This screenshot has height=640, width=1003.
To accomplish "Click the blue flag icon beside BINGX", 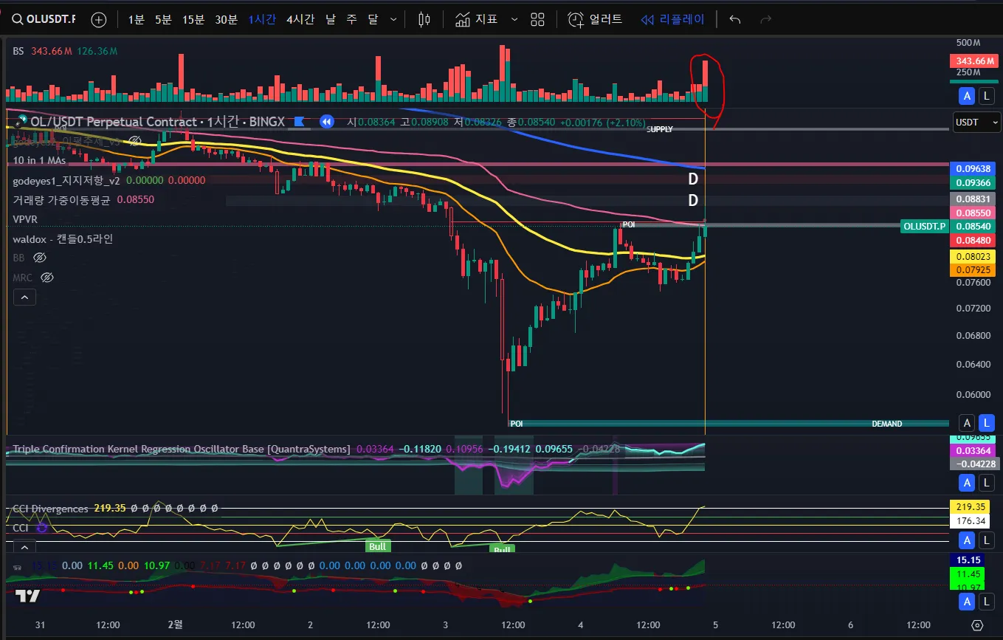I will tap(300, 122).
